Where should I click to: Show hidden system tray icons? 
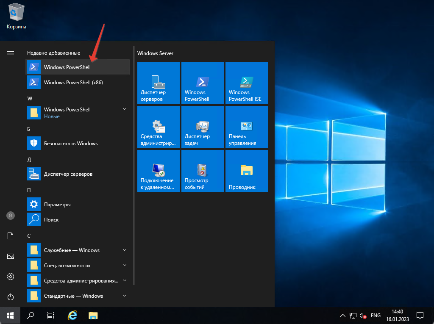tap(342, 316)
